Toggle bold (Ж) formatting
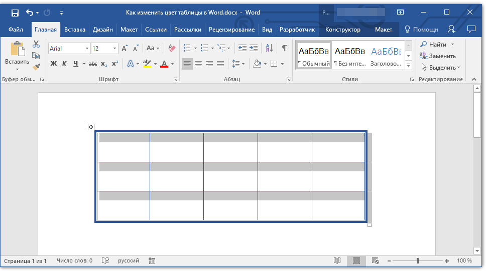Screen dimensions: 486x271 54,64
